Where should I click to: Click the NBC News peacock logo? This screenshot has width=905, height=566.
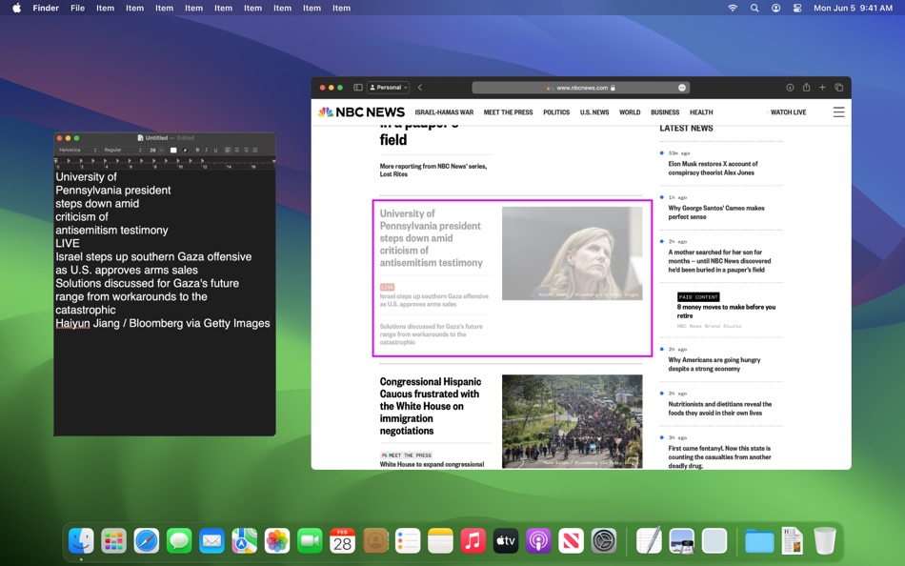[326, 112]
